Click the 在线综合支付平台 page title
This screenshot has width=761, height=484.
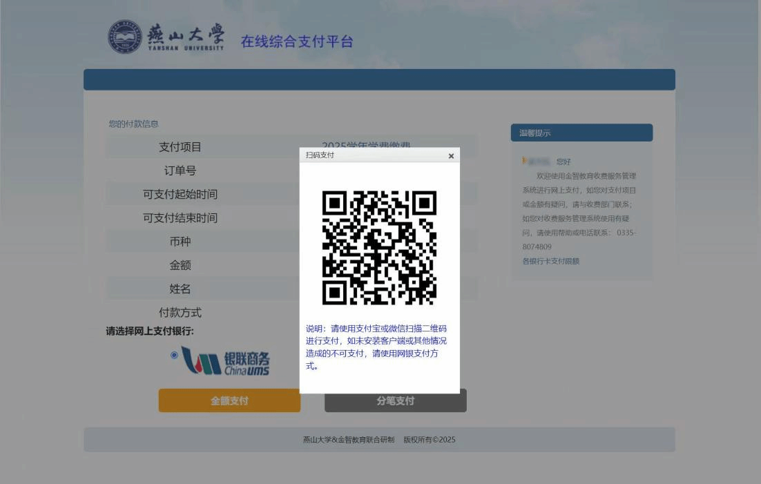click(296, 41)
